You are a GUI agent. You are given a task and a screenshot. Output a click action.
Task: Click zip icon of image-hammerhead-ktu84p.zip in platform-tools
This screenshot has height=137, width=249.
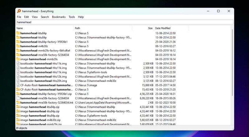(x=18, y=116)
